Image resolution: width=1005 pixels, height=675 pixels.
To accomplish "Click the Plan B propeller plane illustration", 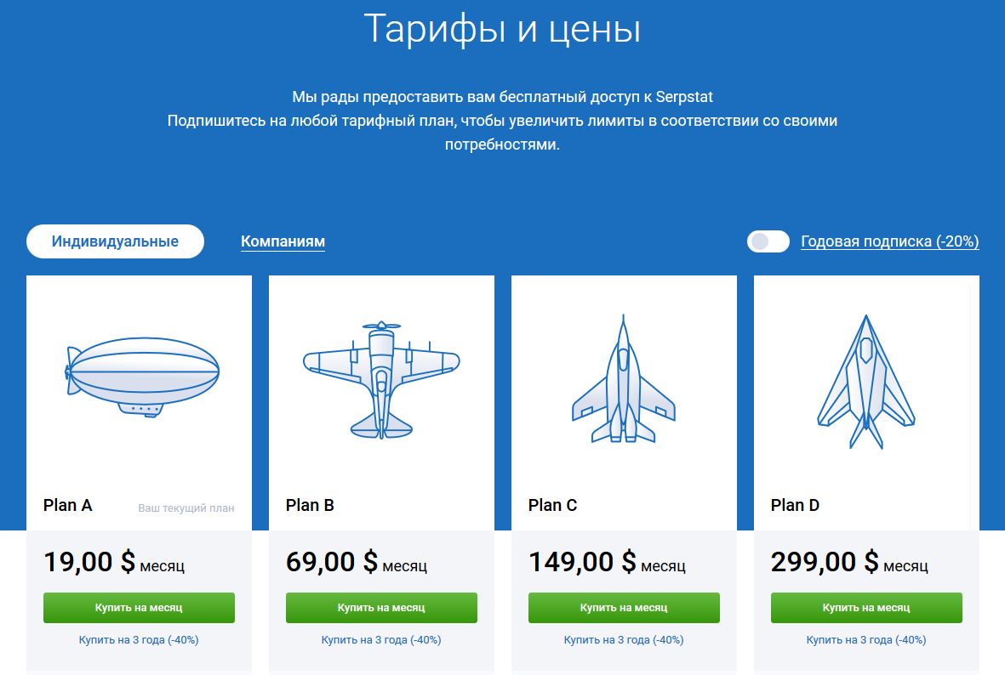I will point(381,380).
